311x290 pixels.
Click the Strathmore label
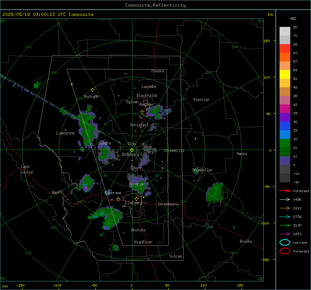(x=168, y=204)
